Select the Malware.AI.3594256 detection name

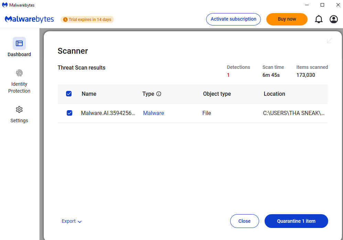point(108,113)
